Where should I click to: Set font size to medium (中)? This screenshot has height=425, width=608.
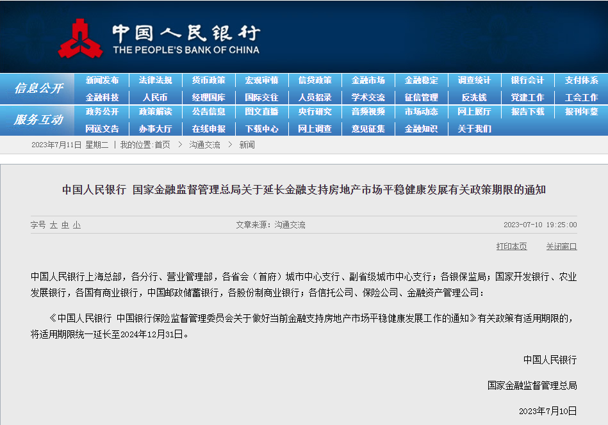tap(65, 225)
